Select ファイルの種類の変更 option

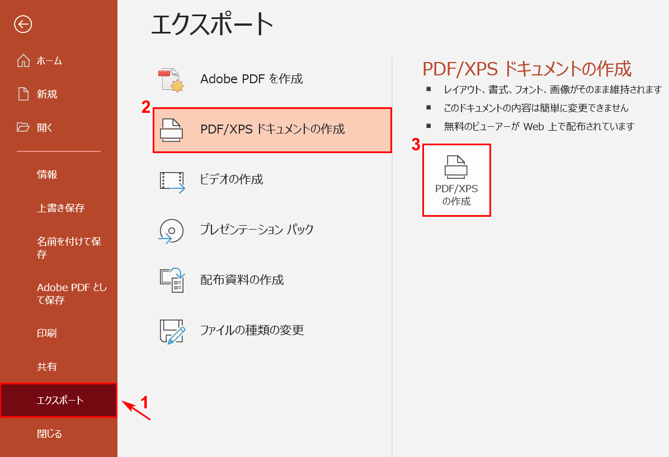click(x=272, y=330)
